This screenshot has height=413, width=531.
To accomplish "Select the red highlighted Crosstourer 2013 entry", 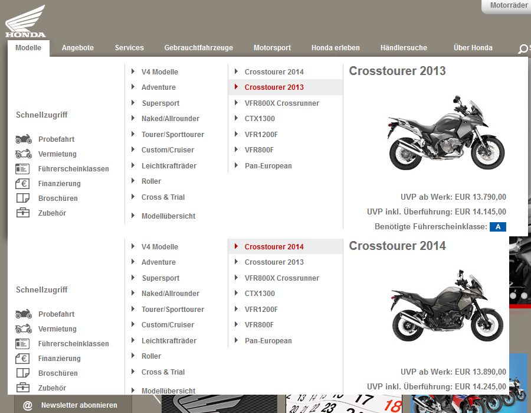I will pos(274,87).
